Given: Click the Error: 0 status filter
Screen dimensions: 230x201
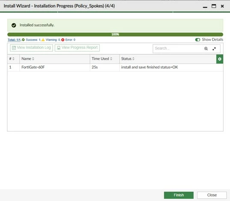Looking at the screenshot, I should tap(69, 40).
